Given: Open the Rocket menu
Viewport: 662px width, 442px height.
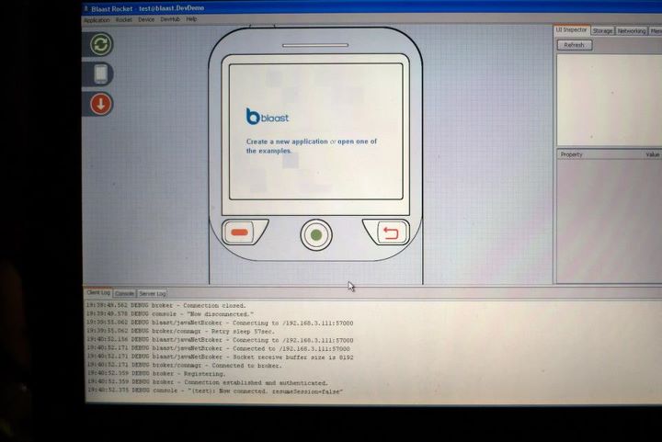Looking at the screenshot, I should [124, 20].
